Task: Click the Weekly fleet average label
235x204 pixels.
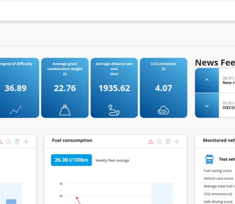Action: click(112, 161)
